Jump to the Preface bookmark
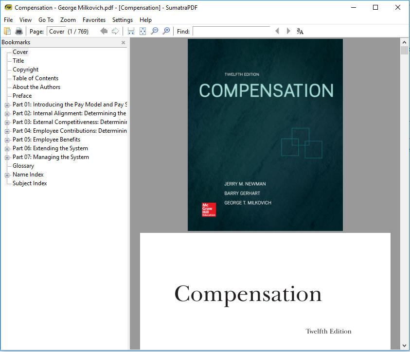This screenshot has width=410, height=352. point(22,96)
